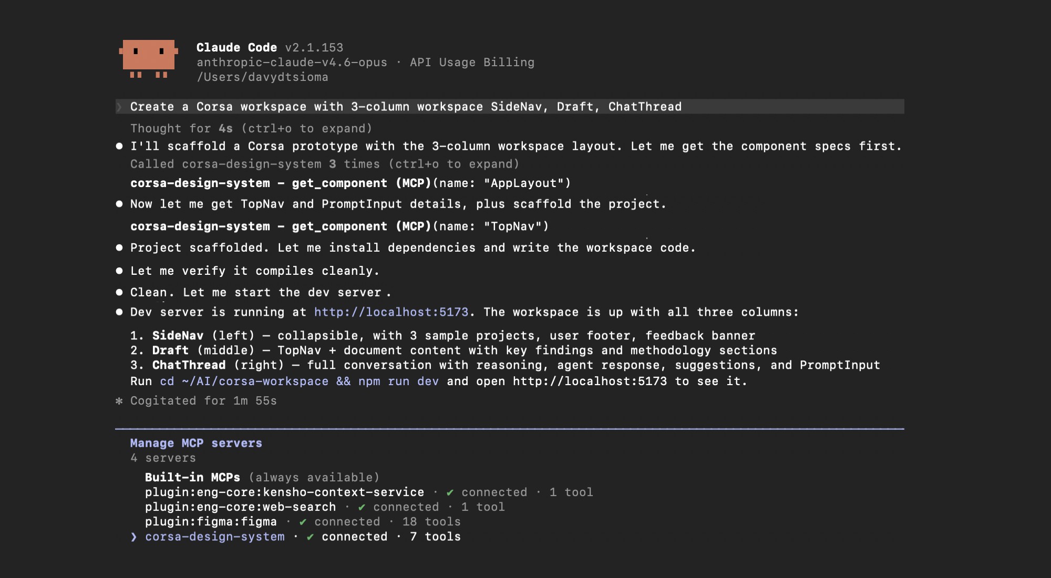
Task: Click the get_component call with name "AppLayout"
Action: pos(351,183)
